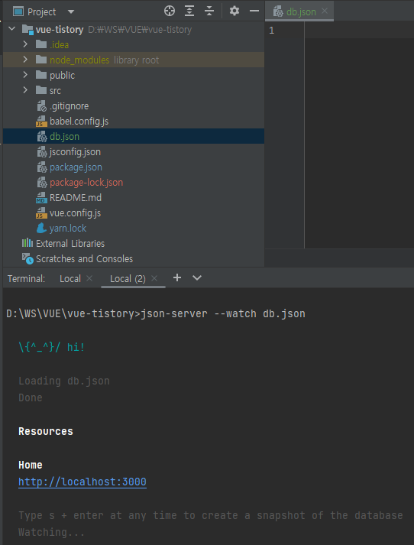The width and height of the screenshot is (414, 545).
Task: Click the README.md markdown icon
Action: tap(42, 198)
